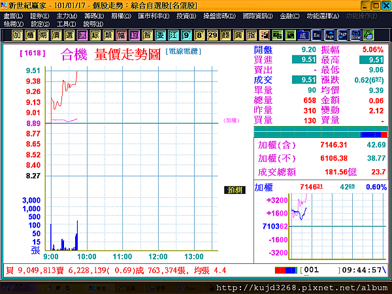Open the 匯市利率(F) menu
Image resolution: width=392 pixels, height=294 pixels.
(x=154, y=16)
